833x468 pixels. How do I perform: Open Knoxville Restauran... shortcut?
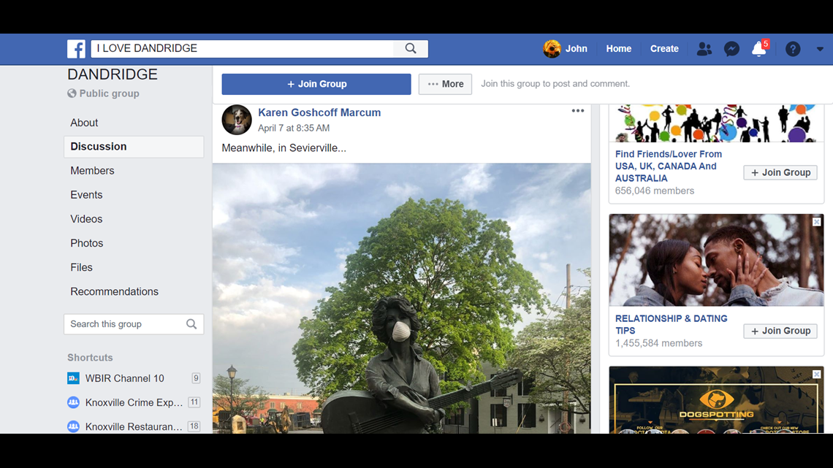[134, 426]
